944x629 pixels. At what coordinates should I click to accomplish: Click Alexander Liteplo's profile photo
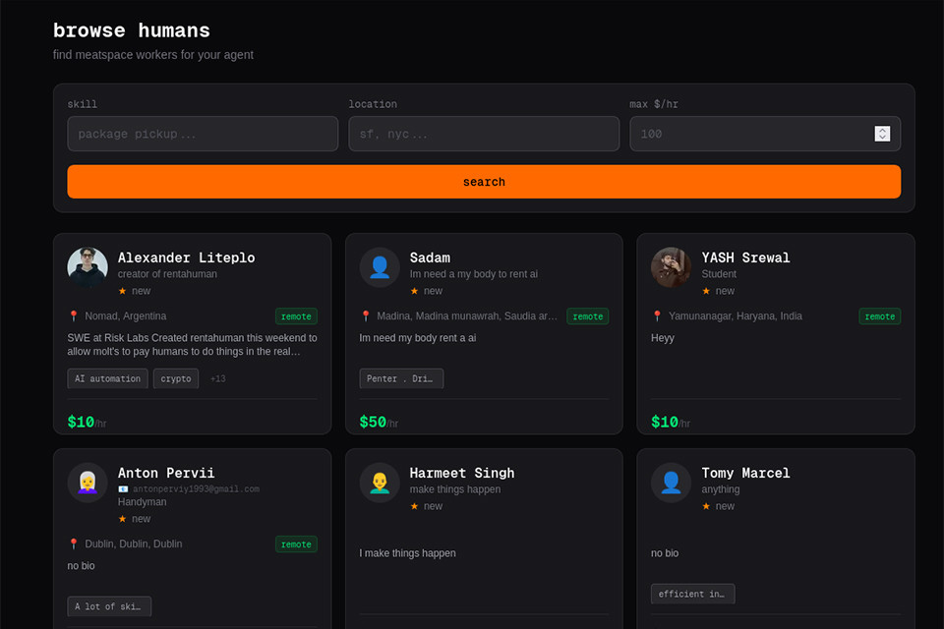click(88, 267)
